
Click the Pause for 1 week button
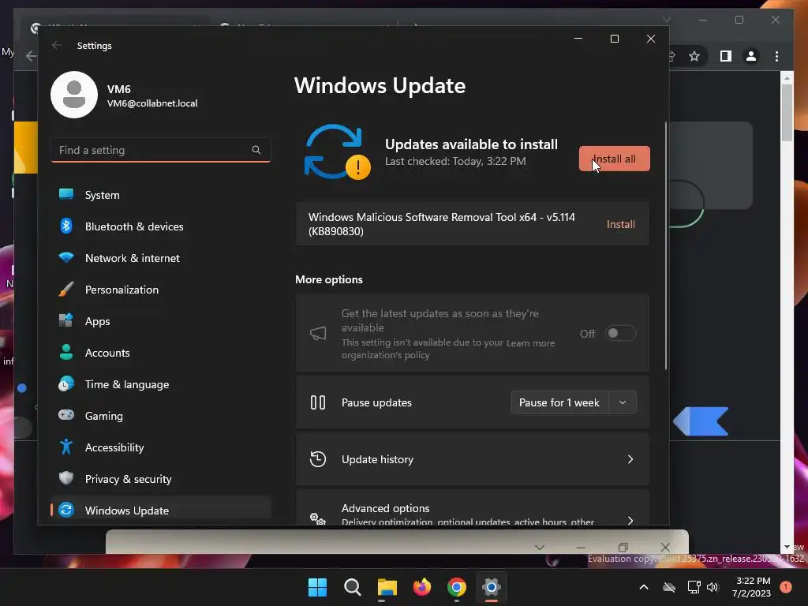tap(559, 402)
